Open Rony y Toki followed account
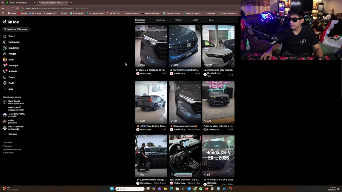Image resolution: width=342 pixels, height=192 pixels. click(x=14, y=115)
